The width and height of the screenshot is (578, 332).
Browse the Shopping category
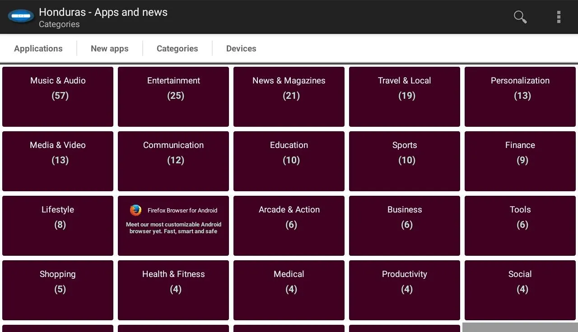tap(58, 290)
